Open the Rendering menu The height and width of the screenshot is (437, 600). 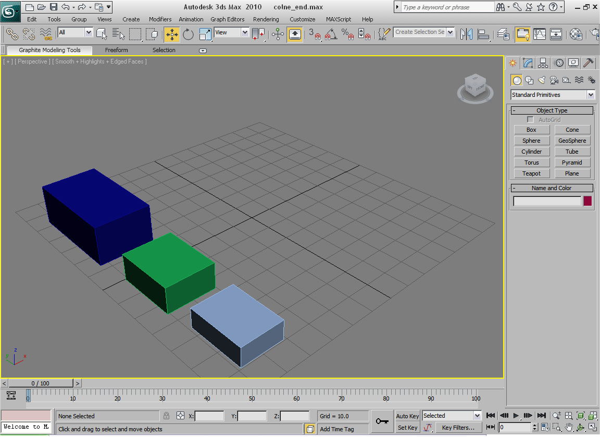tap(266, 19)
